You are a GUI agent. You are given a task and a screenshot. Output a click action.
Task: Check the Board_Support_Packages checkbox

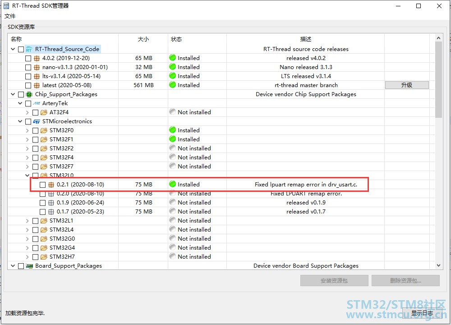21,266
